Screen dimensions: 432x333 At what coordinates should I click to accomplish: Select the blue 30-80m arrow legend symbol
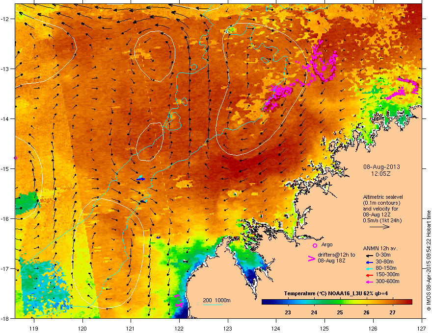[x=370, y=262]
